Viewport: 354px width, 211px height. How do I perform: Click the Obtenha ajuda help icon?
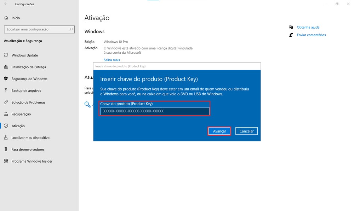291,27
